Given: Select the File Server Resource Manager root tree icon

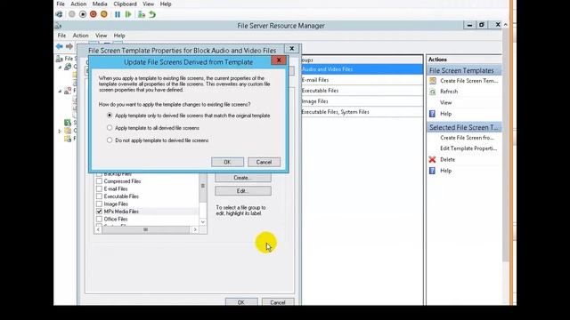Looking at the screenshot, I should pyautogui.click(x=60, y=59).
